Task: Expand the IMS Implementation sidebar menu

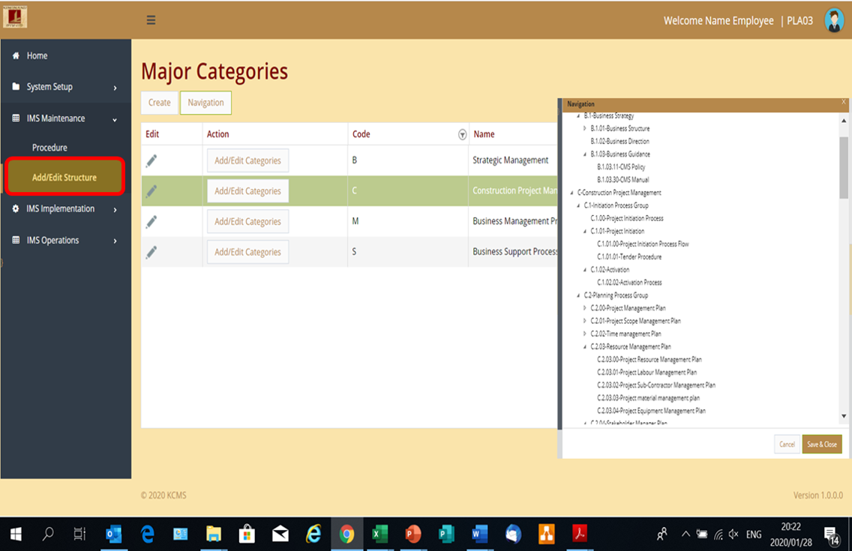Action: (x=65, y=209)
